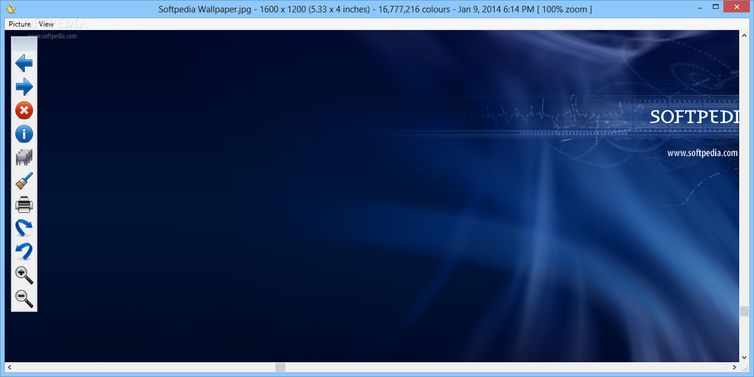Rotate picture clockwise with curved arrow
This screenshot has width=754, height=377.
(x=24, y=228)
